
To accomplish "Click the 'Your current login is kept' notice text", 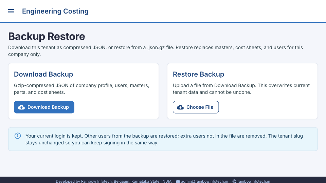I will (x=164, y=139).
